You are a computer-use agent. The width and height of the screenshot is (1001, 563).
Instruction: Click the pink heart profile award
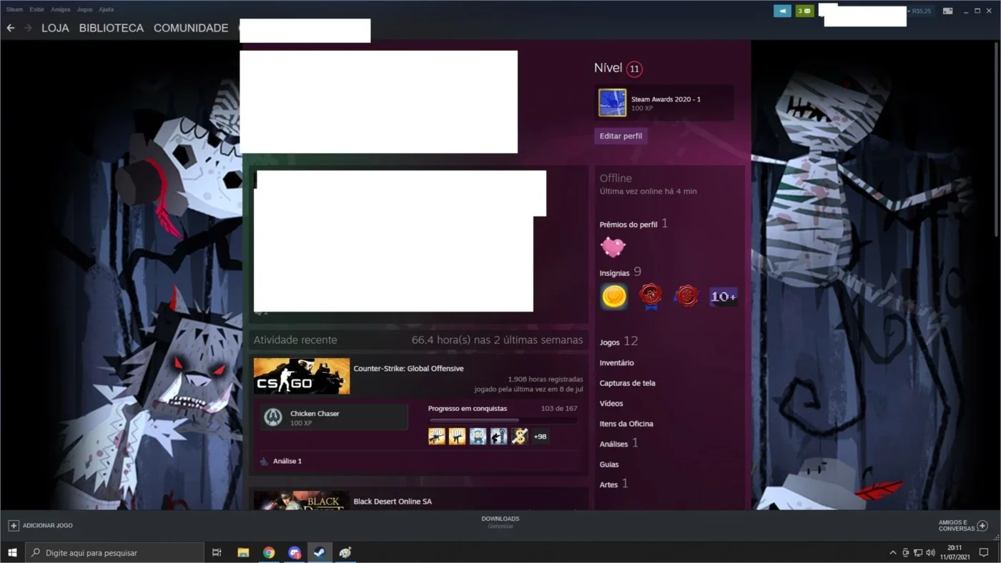coord(613,247)
